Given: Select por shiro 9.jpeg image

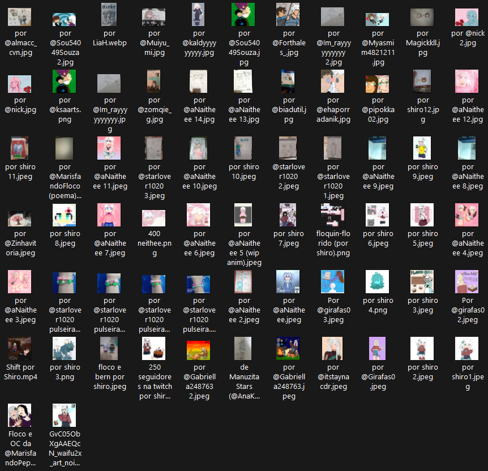Looking at the screenshot, I should tap(422, 148).
